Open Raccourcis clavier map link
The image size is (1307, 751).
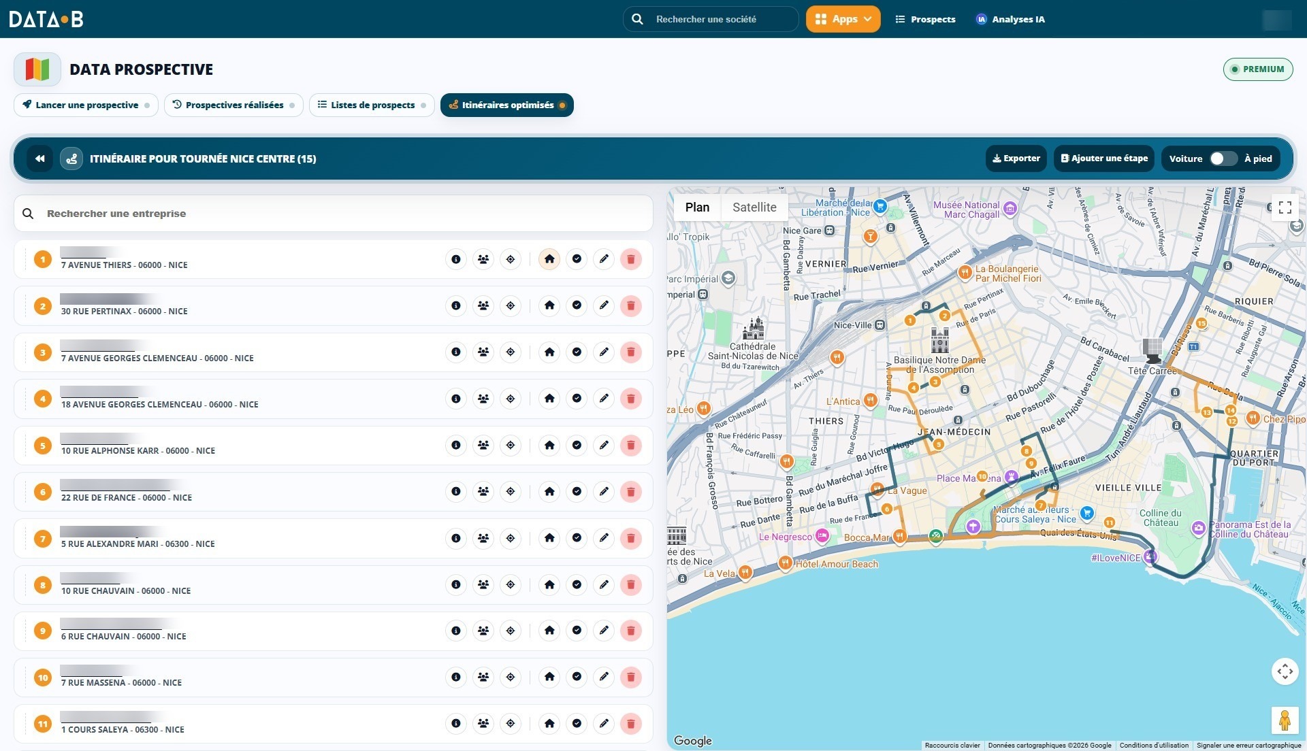tap(952, 746)
